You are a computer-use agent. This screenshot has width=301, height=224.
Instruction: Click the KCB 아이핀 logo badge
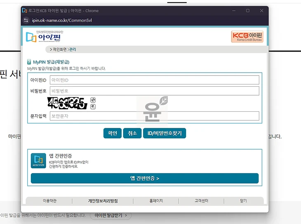point(247,37)
